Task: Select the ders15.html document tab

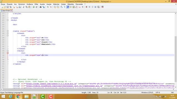Action: pos(6,11)
